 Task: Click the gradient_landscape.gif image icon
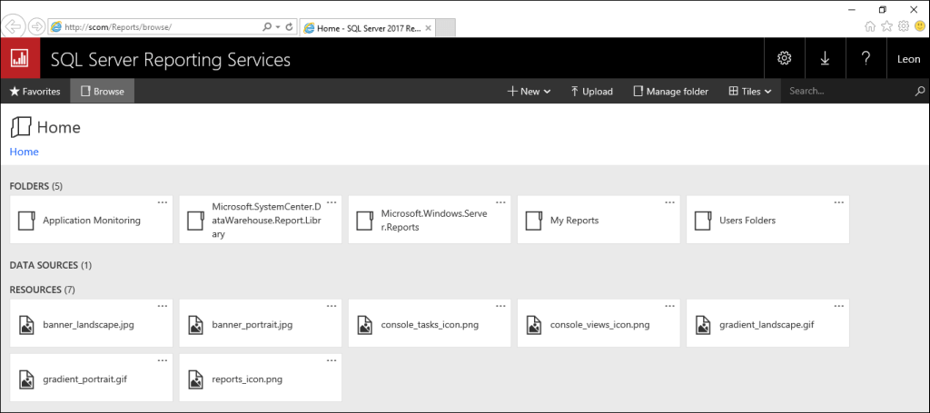[703, 325]
